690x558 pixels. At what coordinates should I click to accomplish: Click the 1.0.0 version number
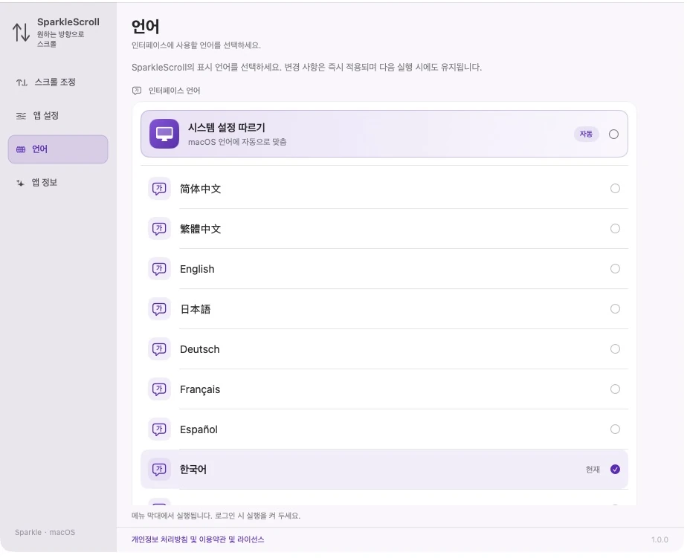[660, 540]
